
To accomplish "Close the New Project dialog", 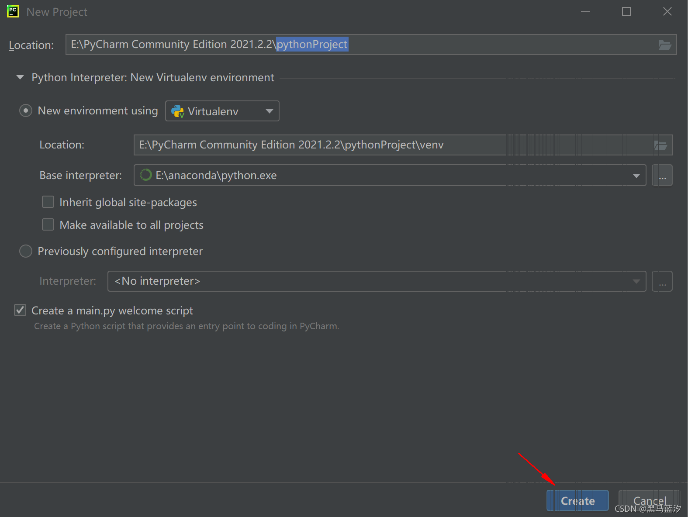I will (x=667, y=11).
